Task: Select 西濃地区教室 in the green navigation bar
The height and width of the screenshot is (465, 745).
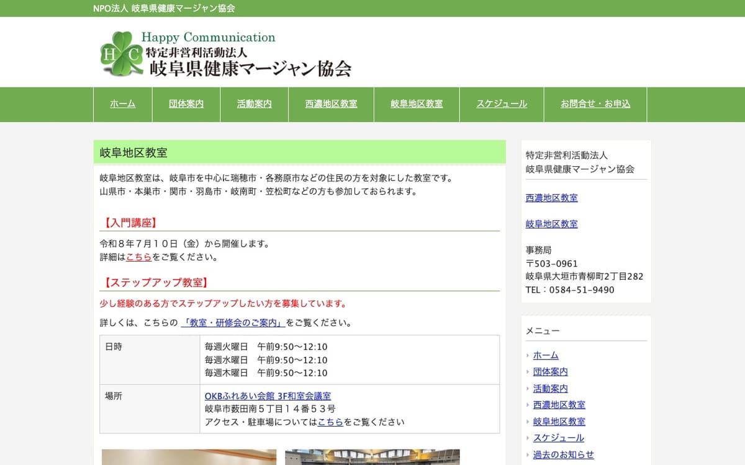Action: coord(332,104)
